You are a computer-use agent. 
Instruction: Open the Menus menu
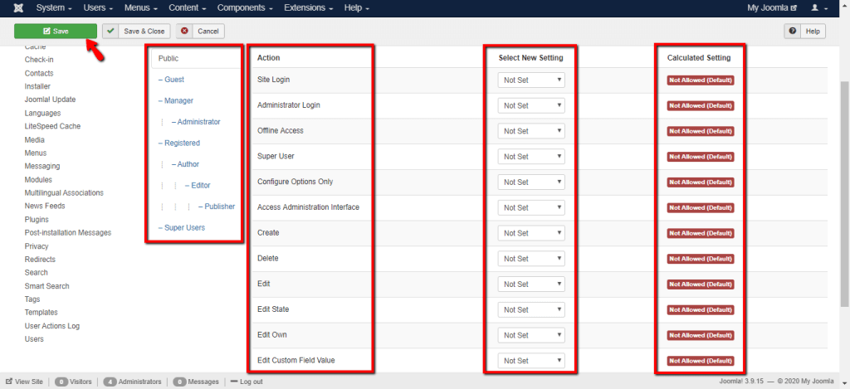pos(140,8)
